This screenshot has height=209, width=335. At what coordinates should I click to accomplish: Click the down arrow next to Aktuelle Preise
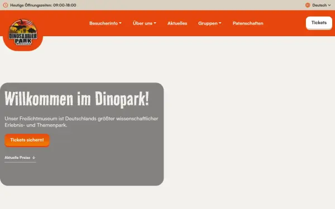[33, 158]
